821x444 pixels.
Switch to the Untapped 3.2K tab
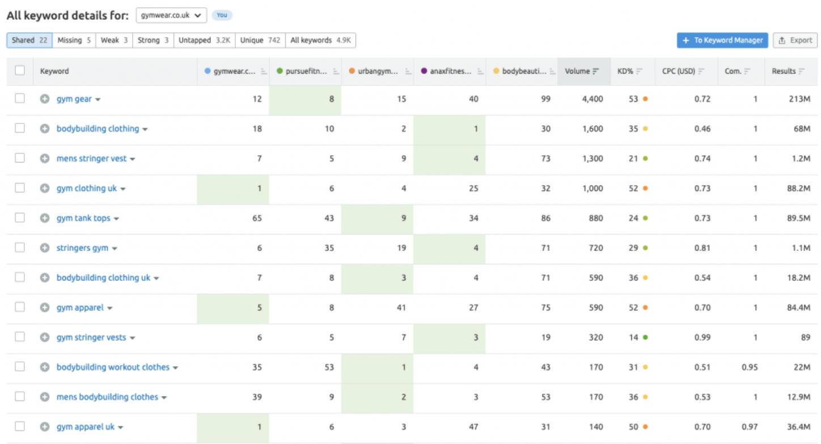204,40
